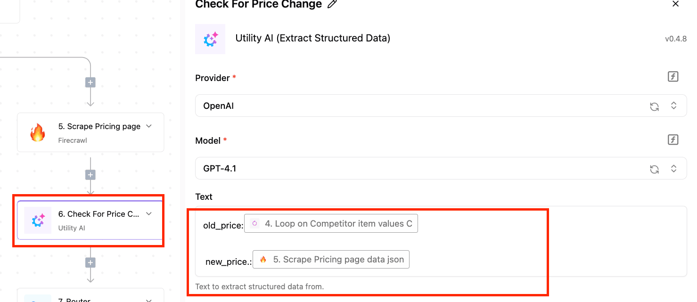The width and height of the screenshot is (697, 302).
Task: Select the Check For Price Change step
Action: 90,220
